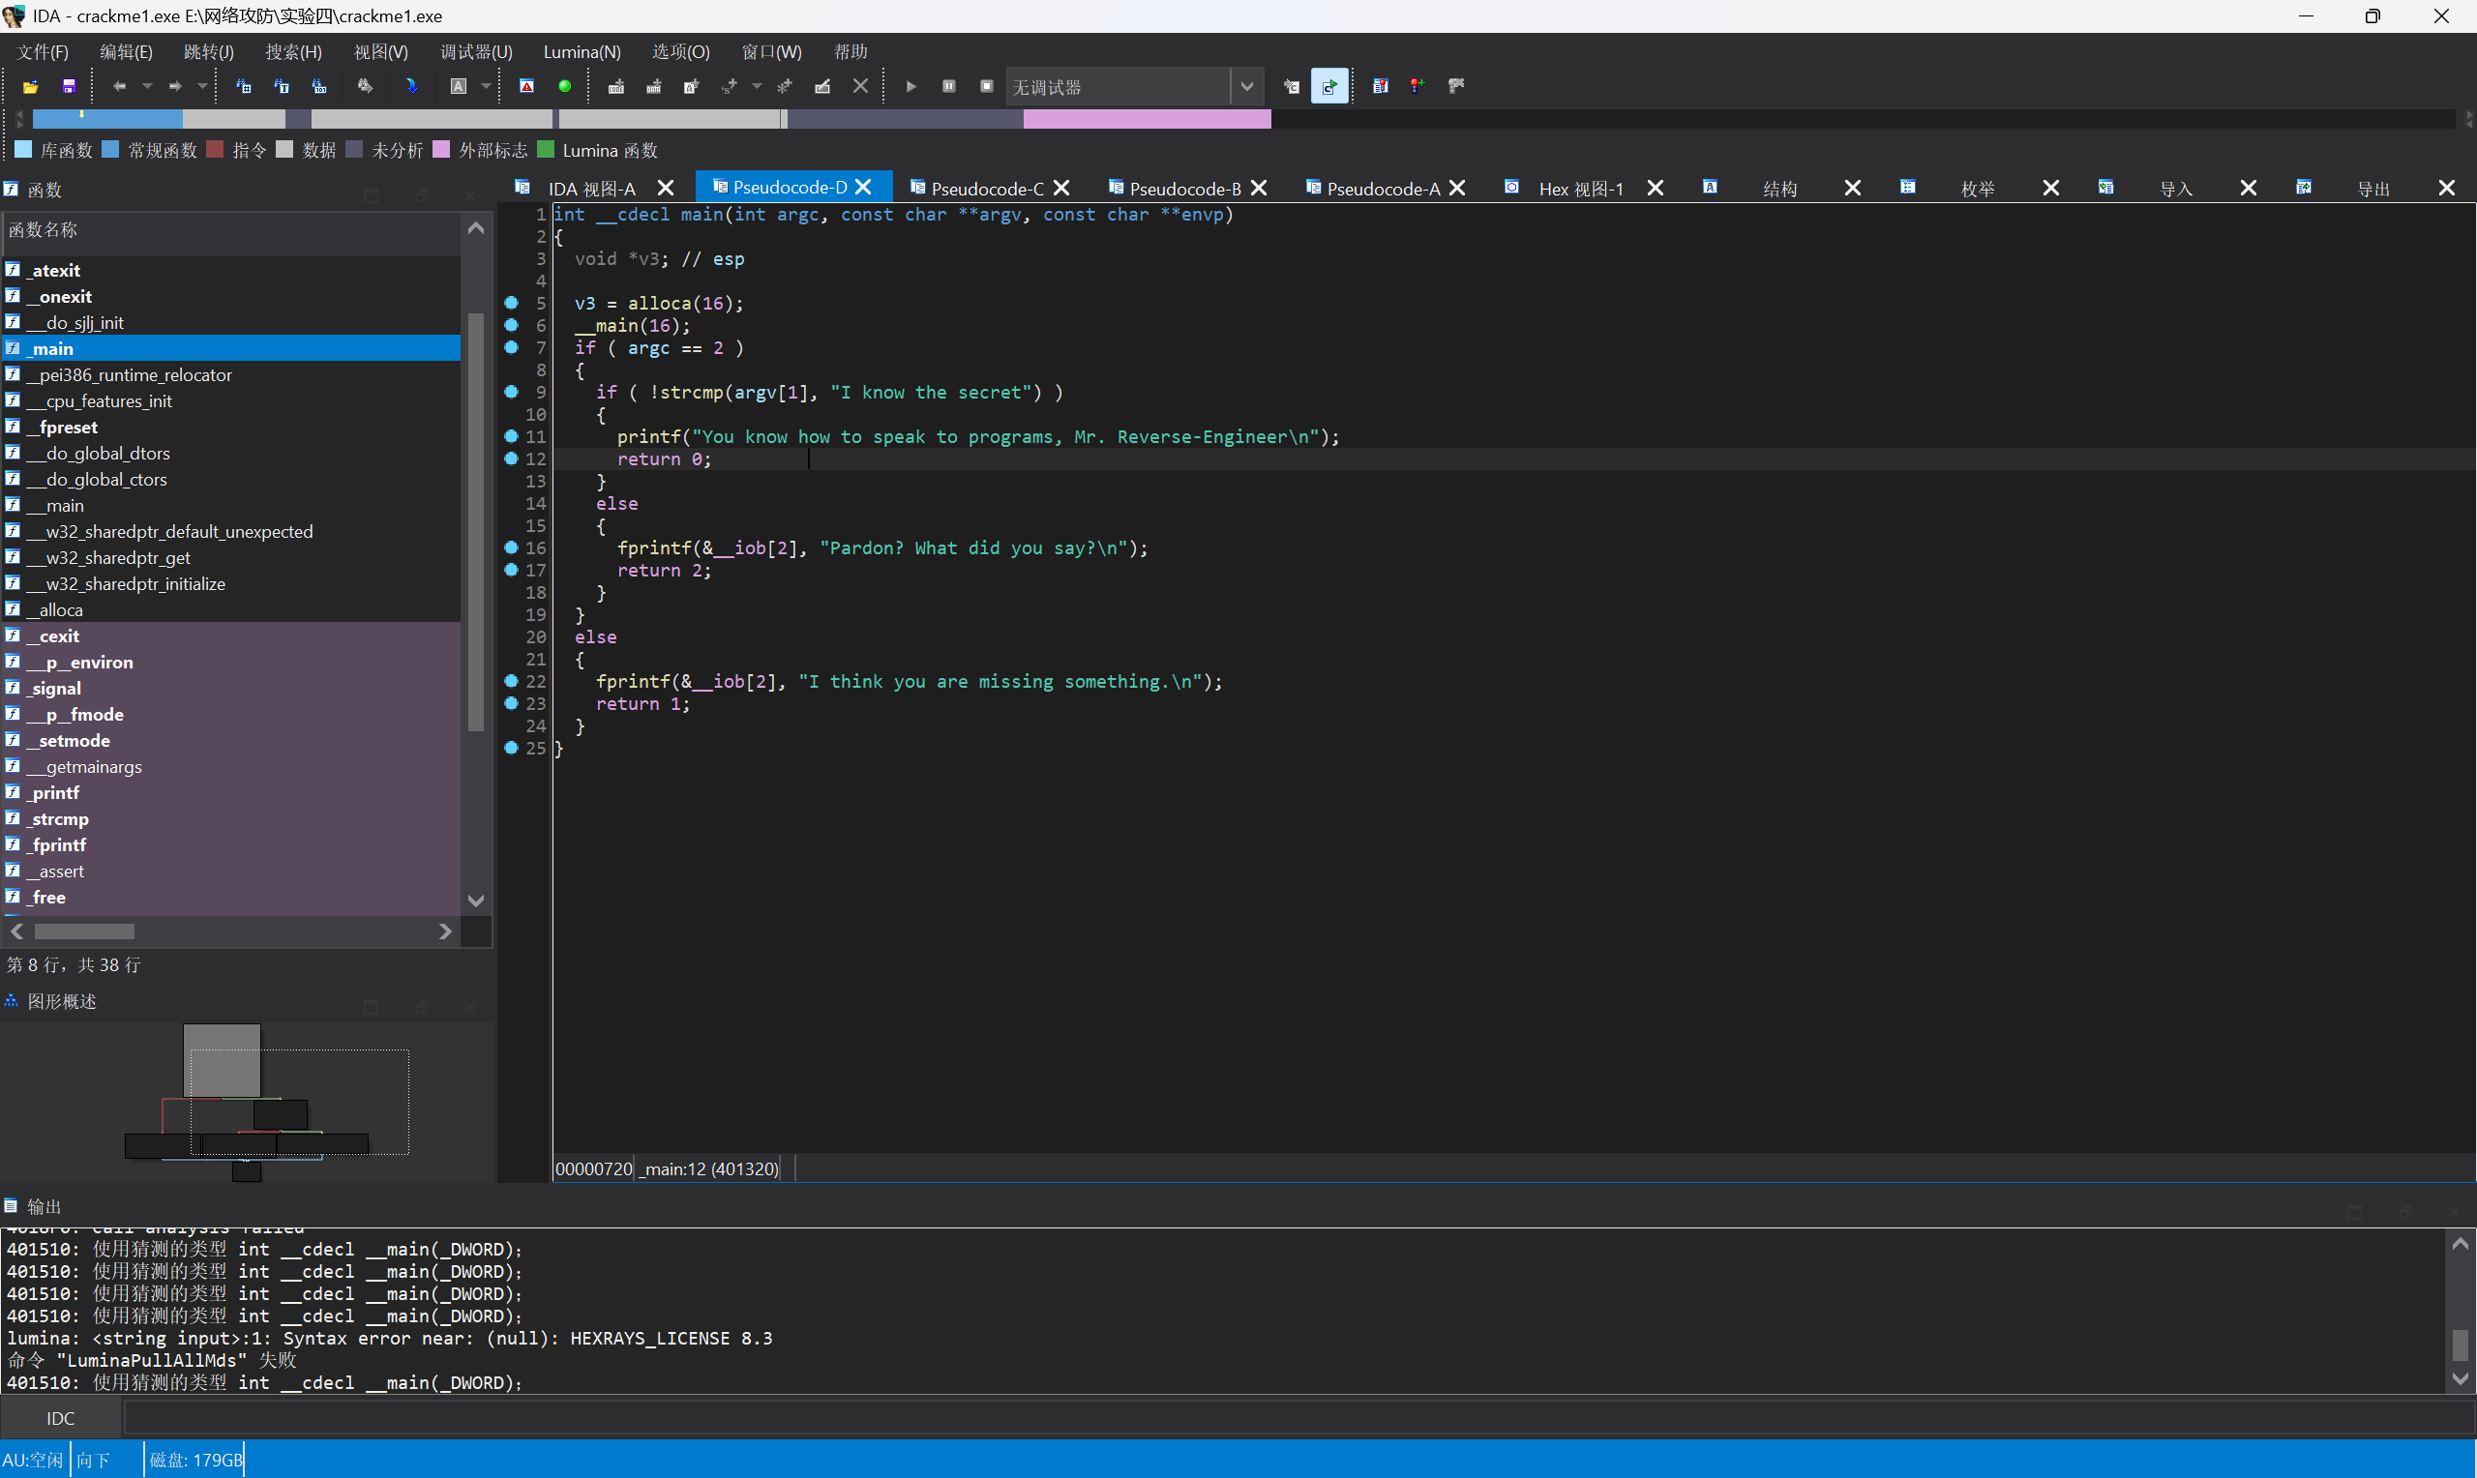Viewport: 2477px width, 1478px height.
Task: Click the blue curved arrow jump icon
Action: click(x=411, y=87)
